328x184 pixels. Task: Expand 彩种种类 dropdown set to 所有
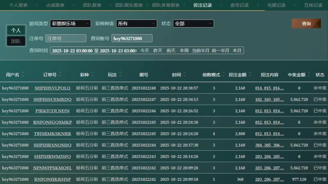pos(136,24)
